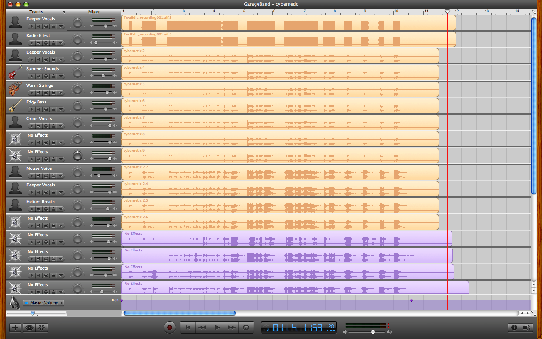Viewport: 542px width, 339px height.
Task: Click the Radio Effect vocal silhouette icon
Action: [15, 39]
